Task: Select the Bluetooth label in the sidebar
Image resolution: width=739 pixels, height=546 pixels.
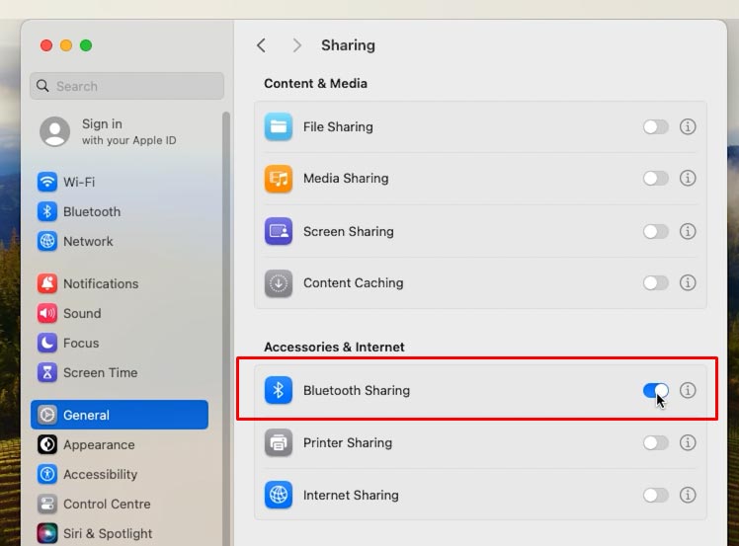Action: tap(92, 211)
